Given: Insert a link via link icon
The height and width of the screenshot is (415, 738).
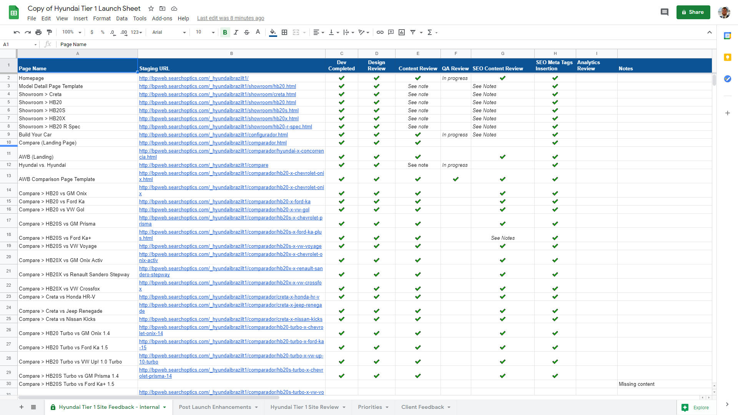Looking at the screenshot, I should (x=380, y=32).
